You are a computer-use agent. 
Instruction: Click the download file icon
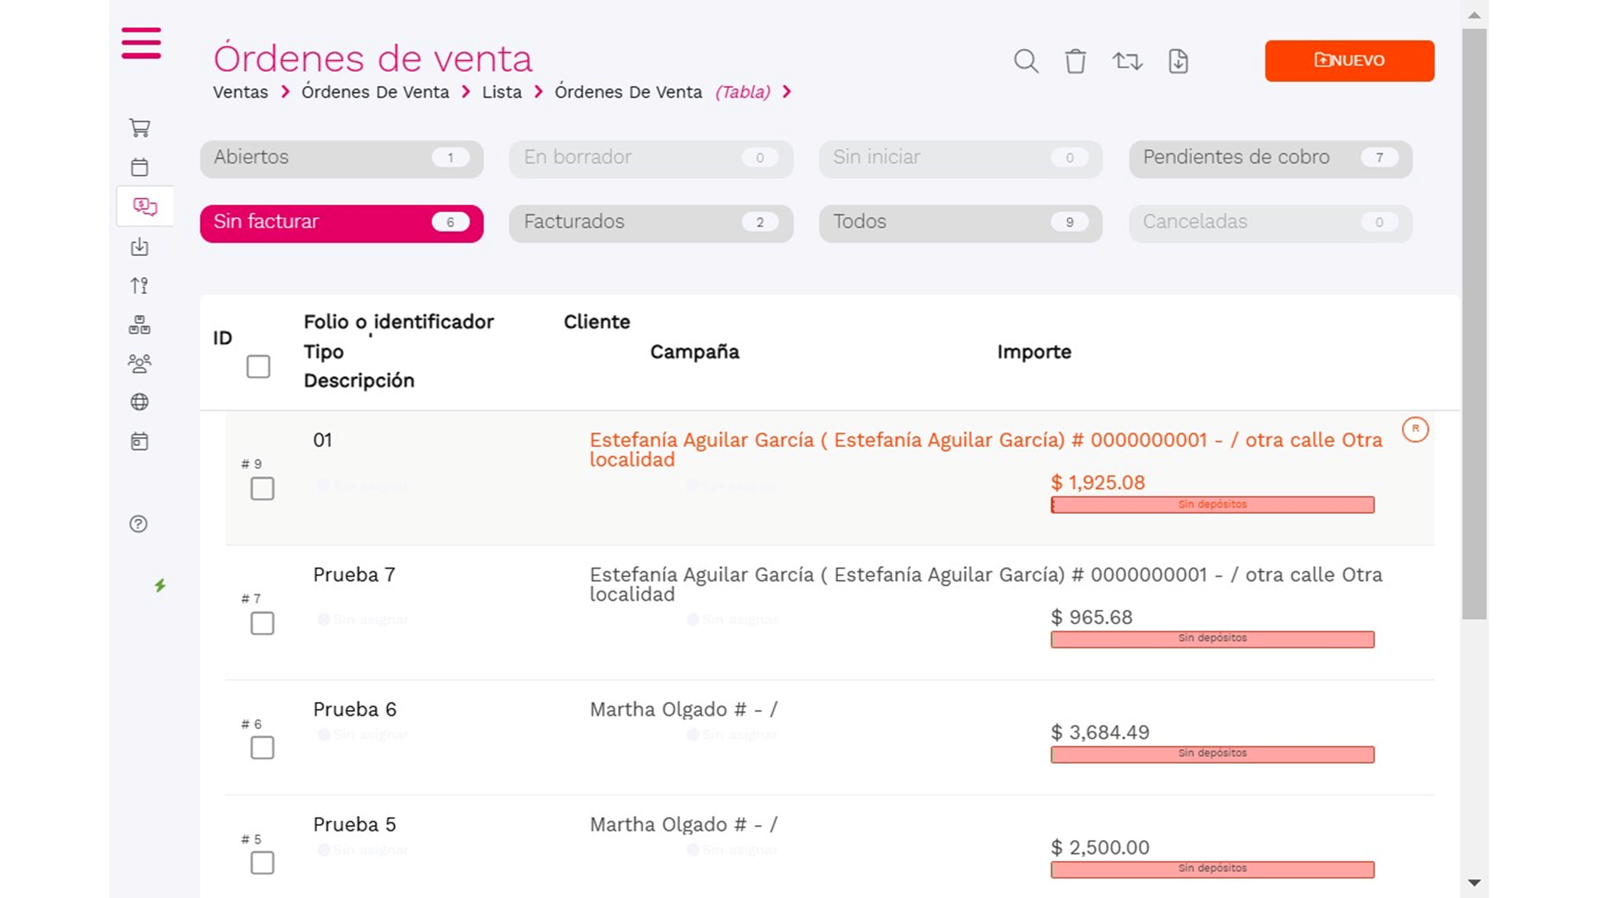[1178, 61]
